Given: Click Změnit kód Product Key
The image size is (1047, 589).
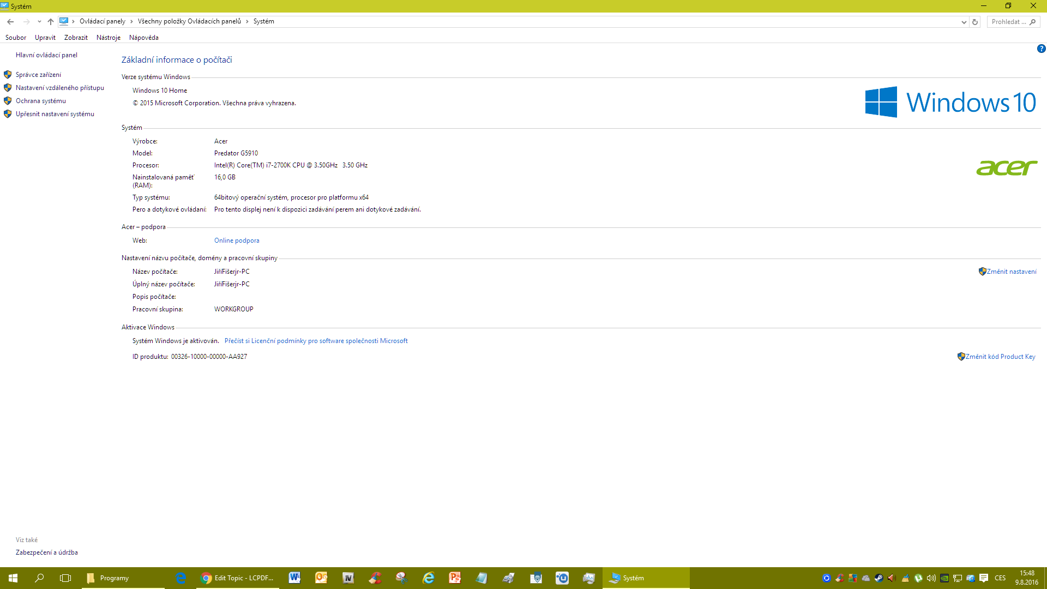Looking at the screenshot, I should [1000, 357].
